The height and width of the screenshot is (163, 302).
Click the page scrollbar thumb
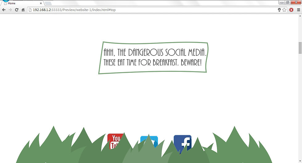(300, 48)
